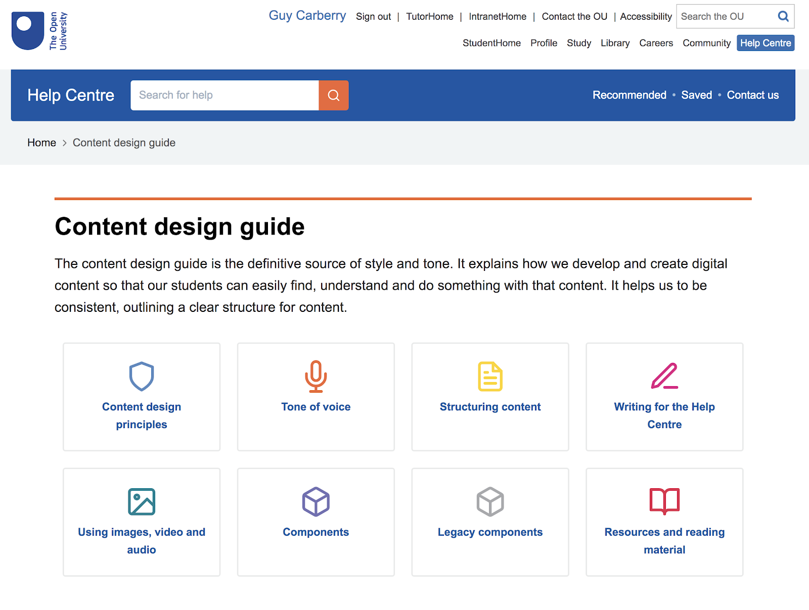Open the Legacy components link
Image resolution: width=809 pixels, height=610 pixels.
point(490,532)
